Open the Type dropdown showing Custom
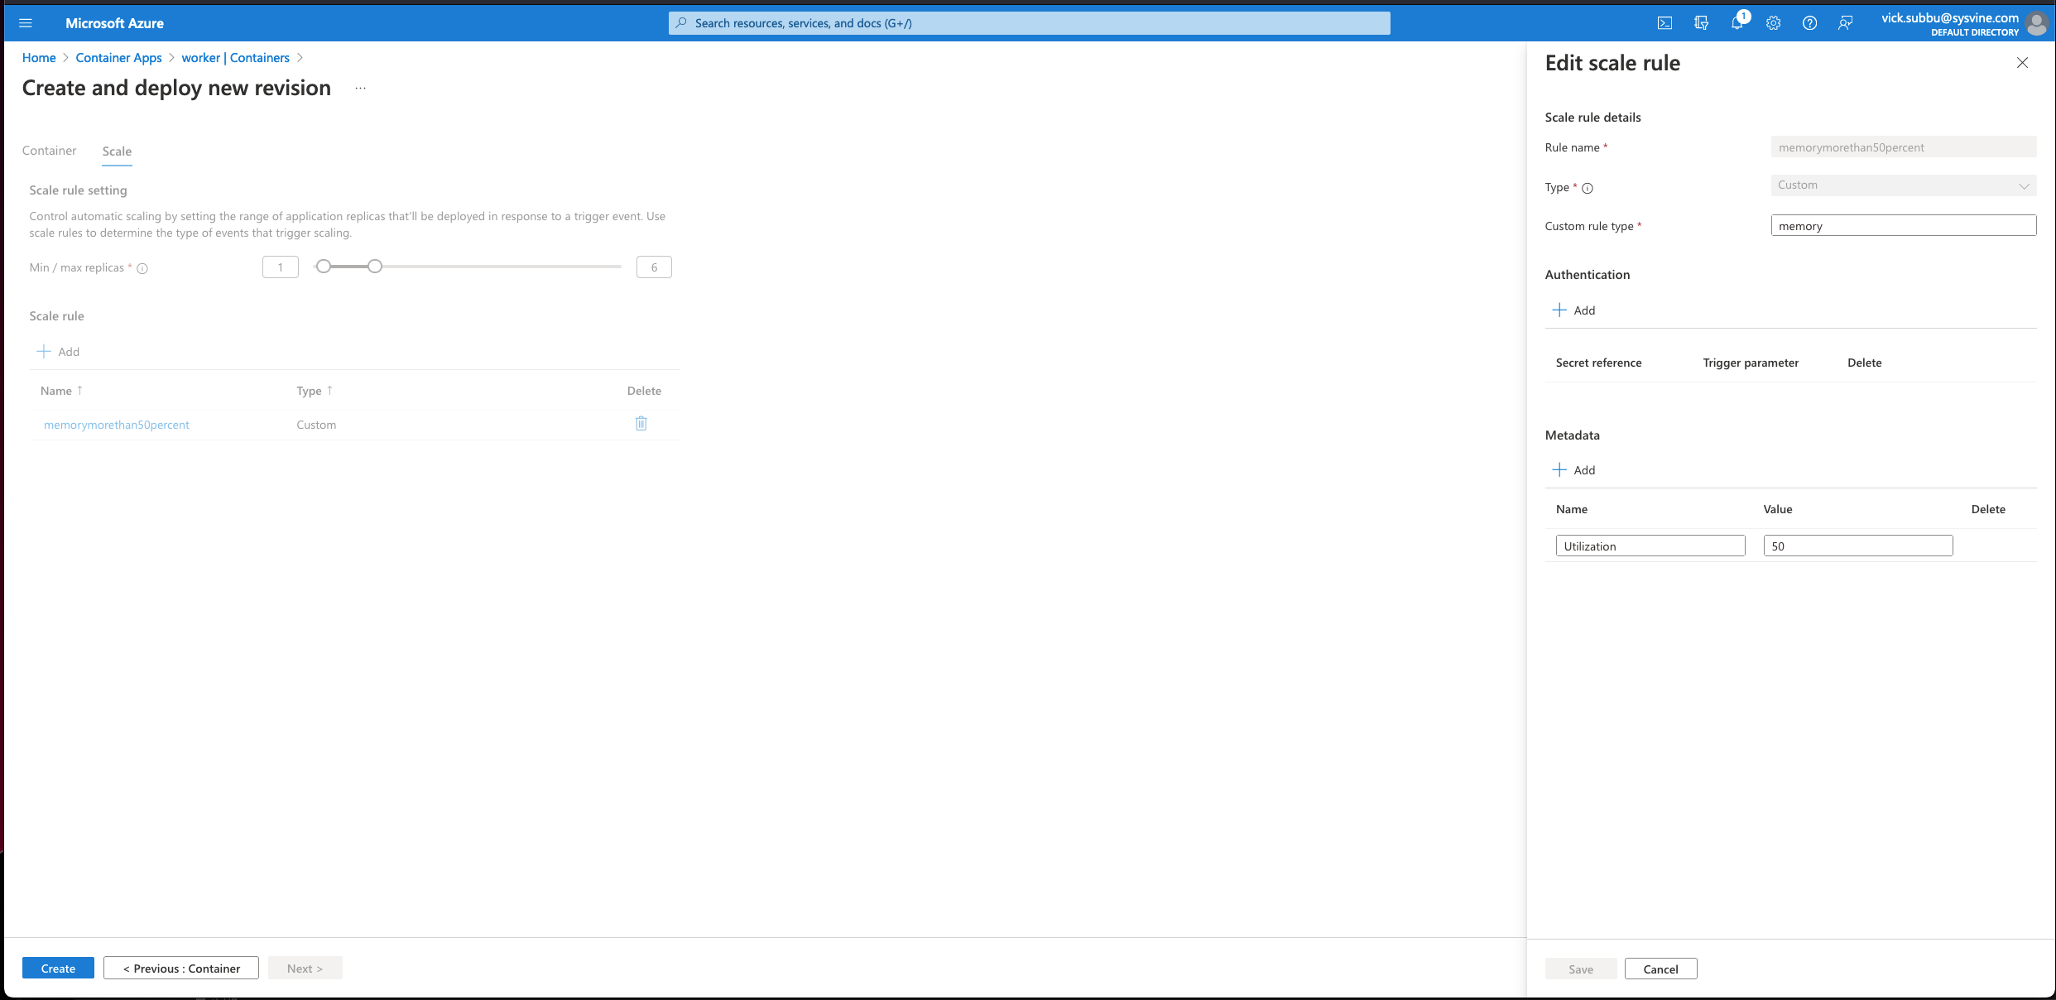 point(1903,185)
